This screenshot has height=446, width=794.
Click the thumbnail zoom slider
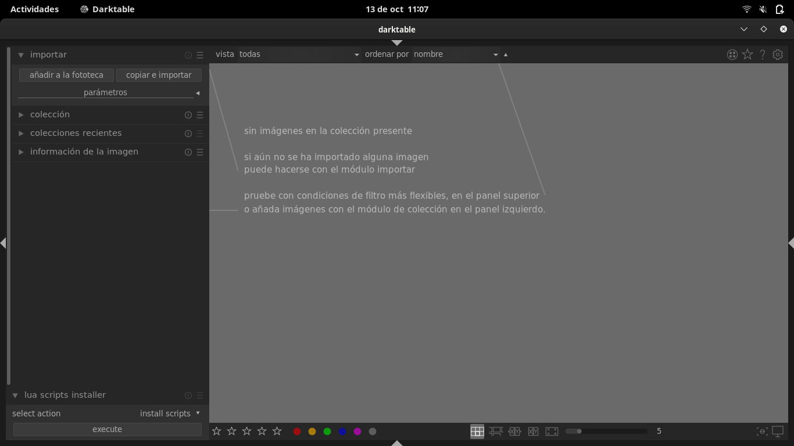tap(606, 431)
